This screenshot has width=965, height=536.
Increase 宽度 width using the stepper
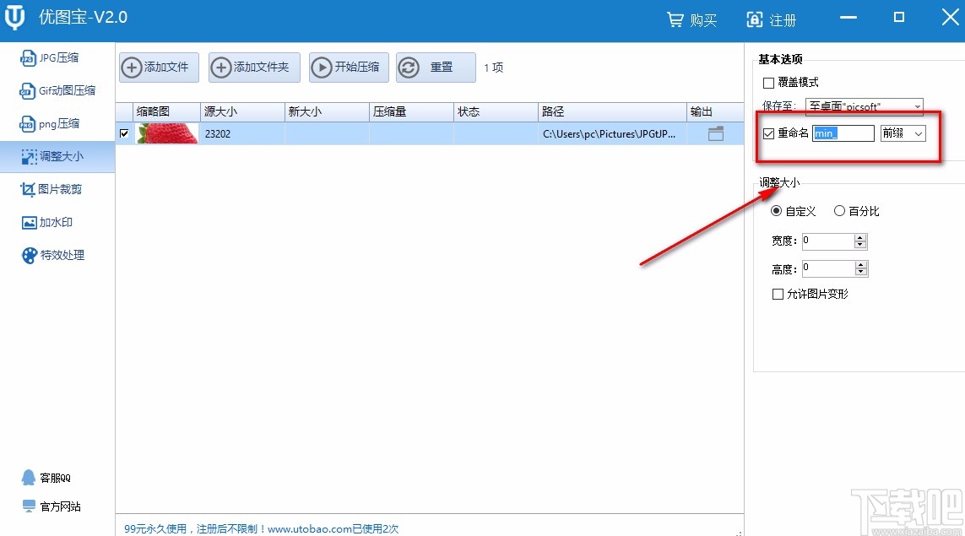point(860,237)
